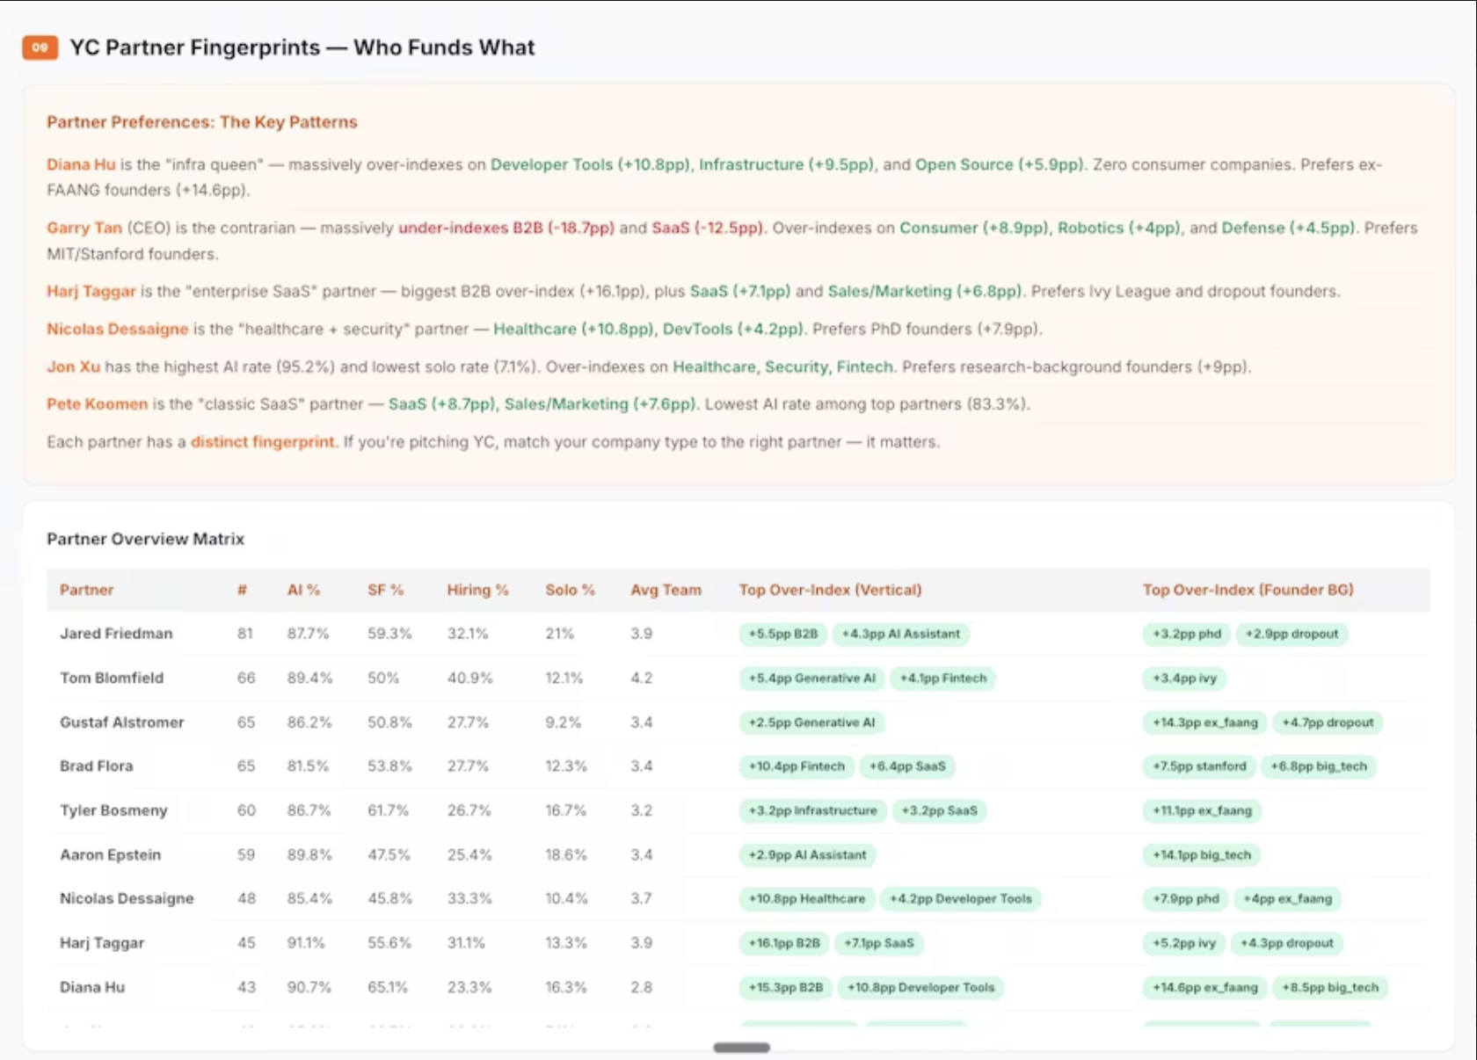Click Diana Hu's "+14.6pp ex_faang" badge
This screenshot has width=1477, height=1060.
[x=1203, y=987]
